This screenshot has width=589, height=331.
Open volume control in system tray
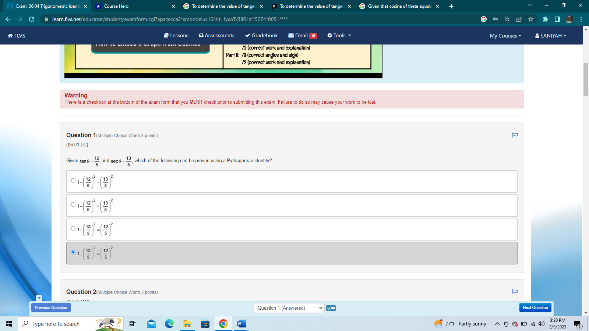coord(541,324)
